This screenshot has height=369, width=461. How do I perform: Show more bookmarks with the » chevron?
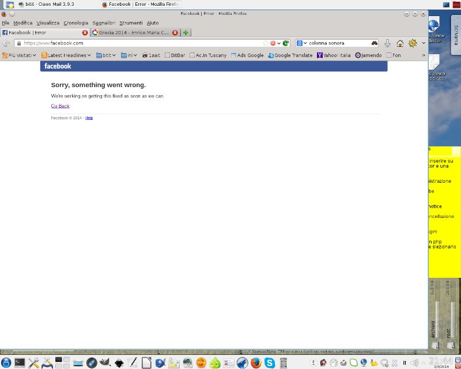(424, 55)
